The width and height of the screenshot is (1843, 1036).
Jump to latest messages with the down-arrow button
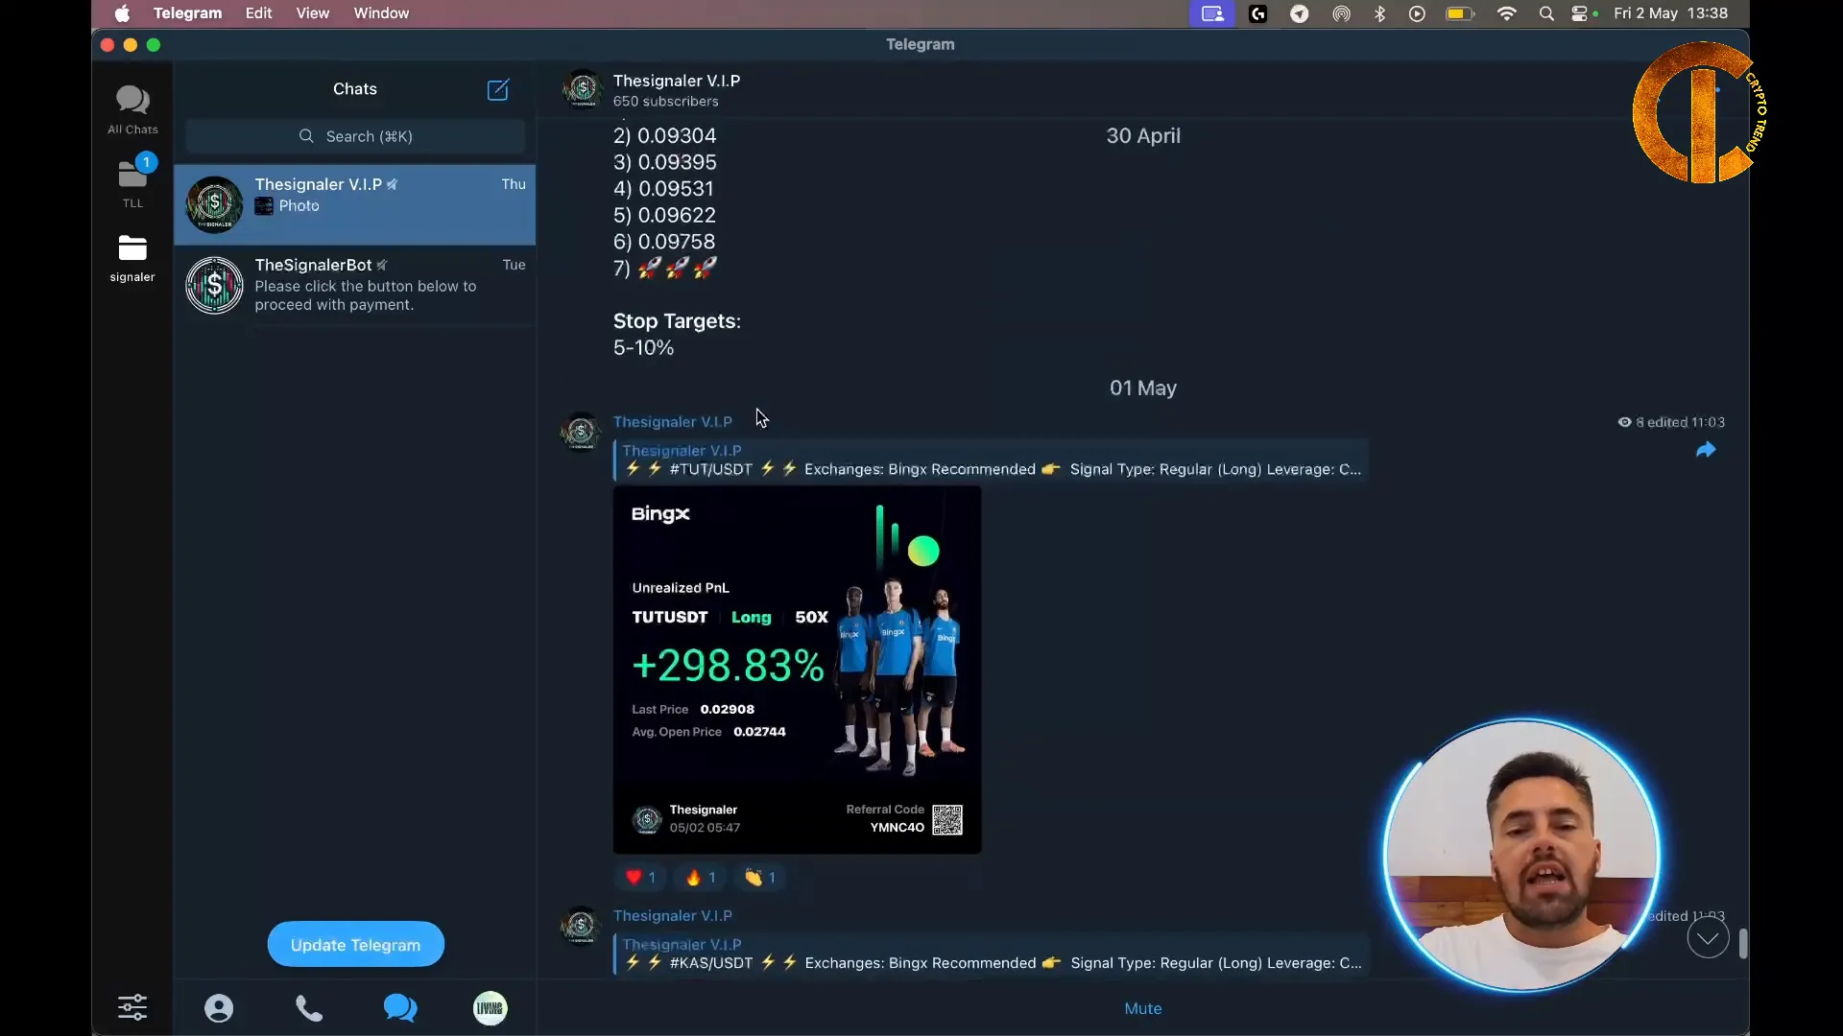pos(1708,938)
